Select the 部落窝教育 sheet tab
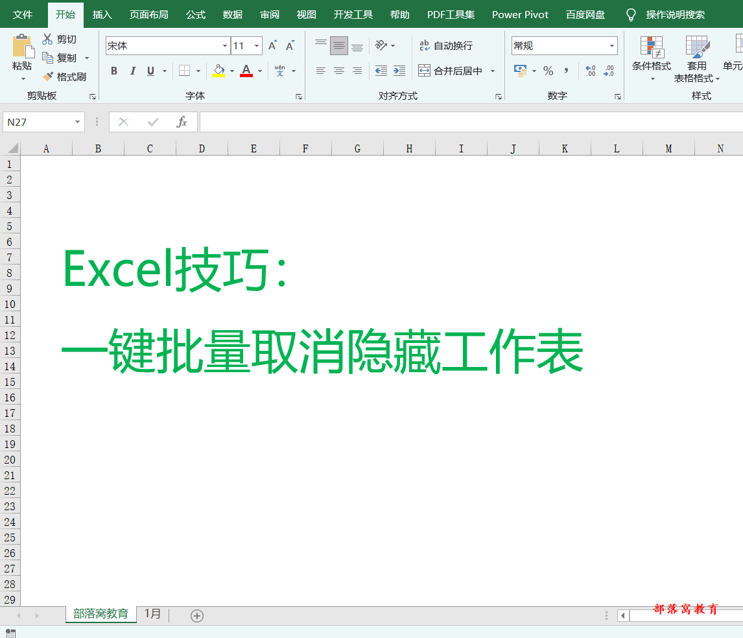This screenshot has height=638, width=743. [101, 614]
